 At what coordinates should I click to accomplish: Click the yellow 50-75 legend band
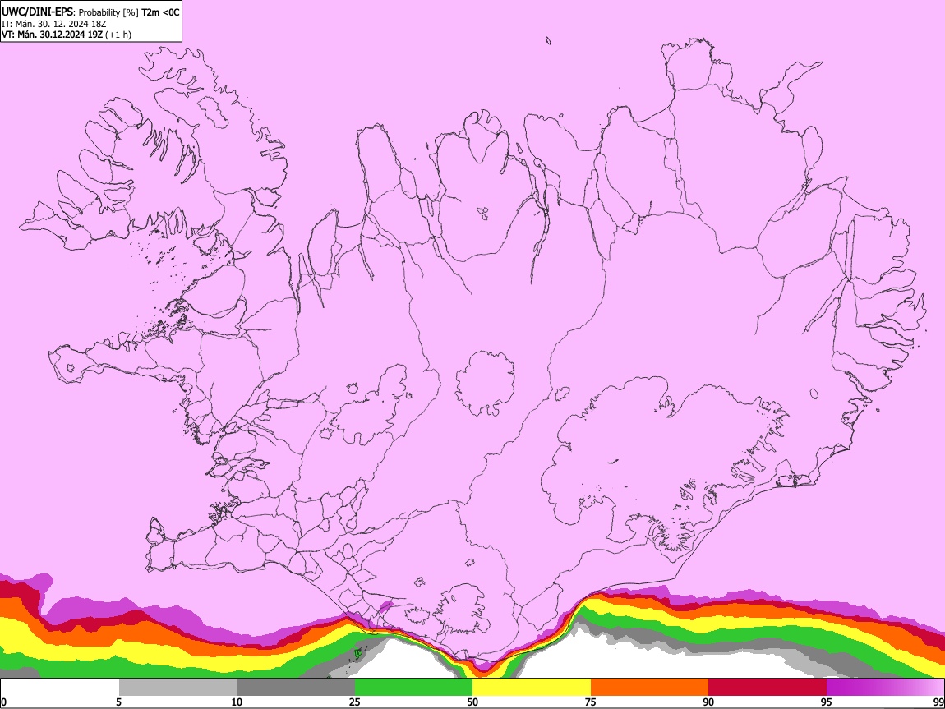532,688
